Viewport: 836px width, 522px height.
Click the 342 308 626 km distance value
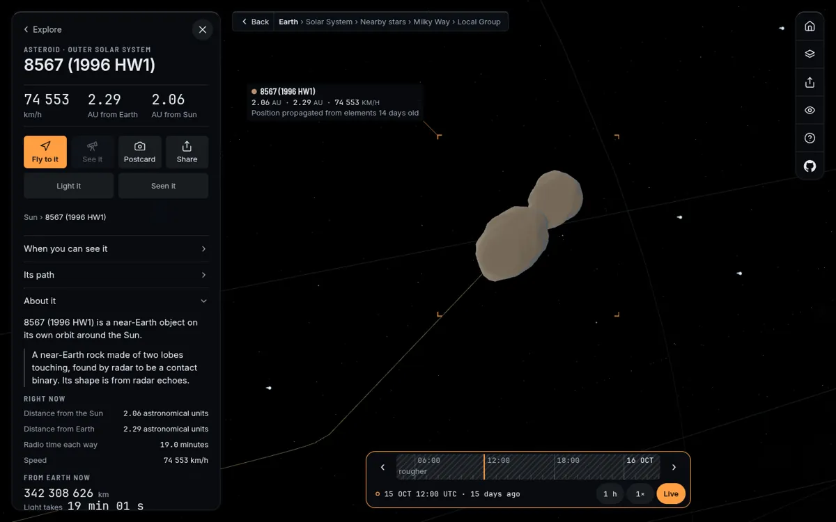[x=66, y=493]
